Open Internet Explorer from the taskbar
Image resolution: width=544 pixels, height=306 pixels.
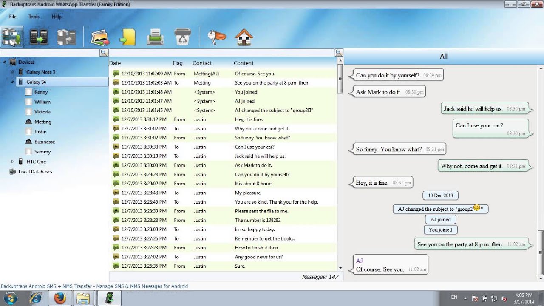pyautogui.click(x=37, y=298)
